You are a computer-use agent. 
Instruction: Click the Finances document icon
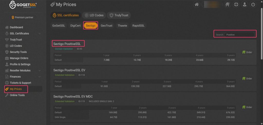point(7,77)
